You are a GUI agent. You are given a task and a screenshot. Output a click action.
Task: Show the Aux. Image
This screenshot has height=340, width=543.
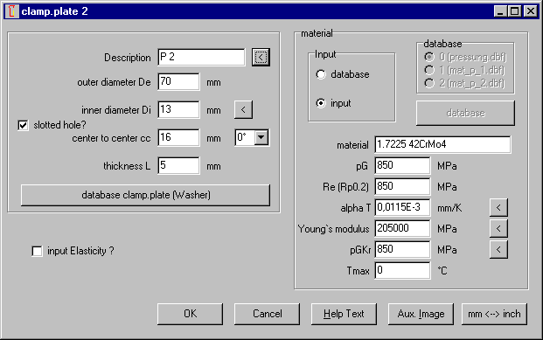click(x=421, y=314)
